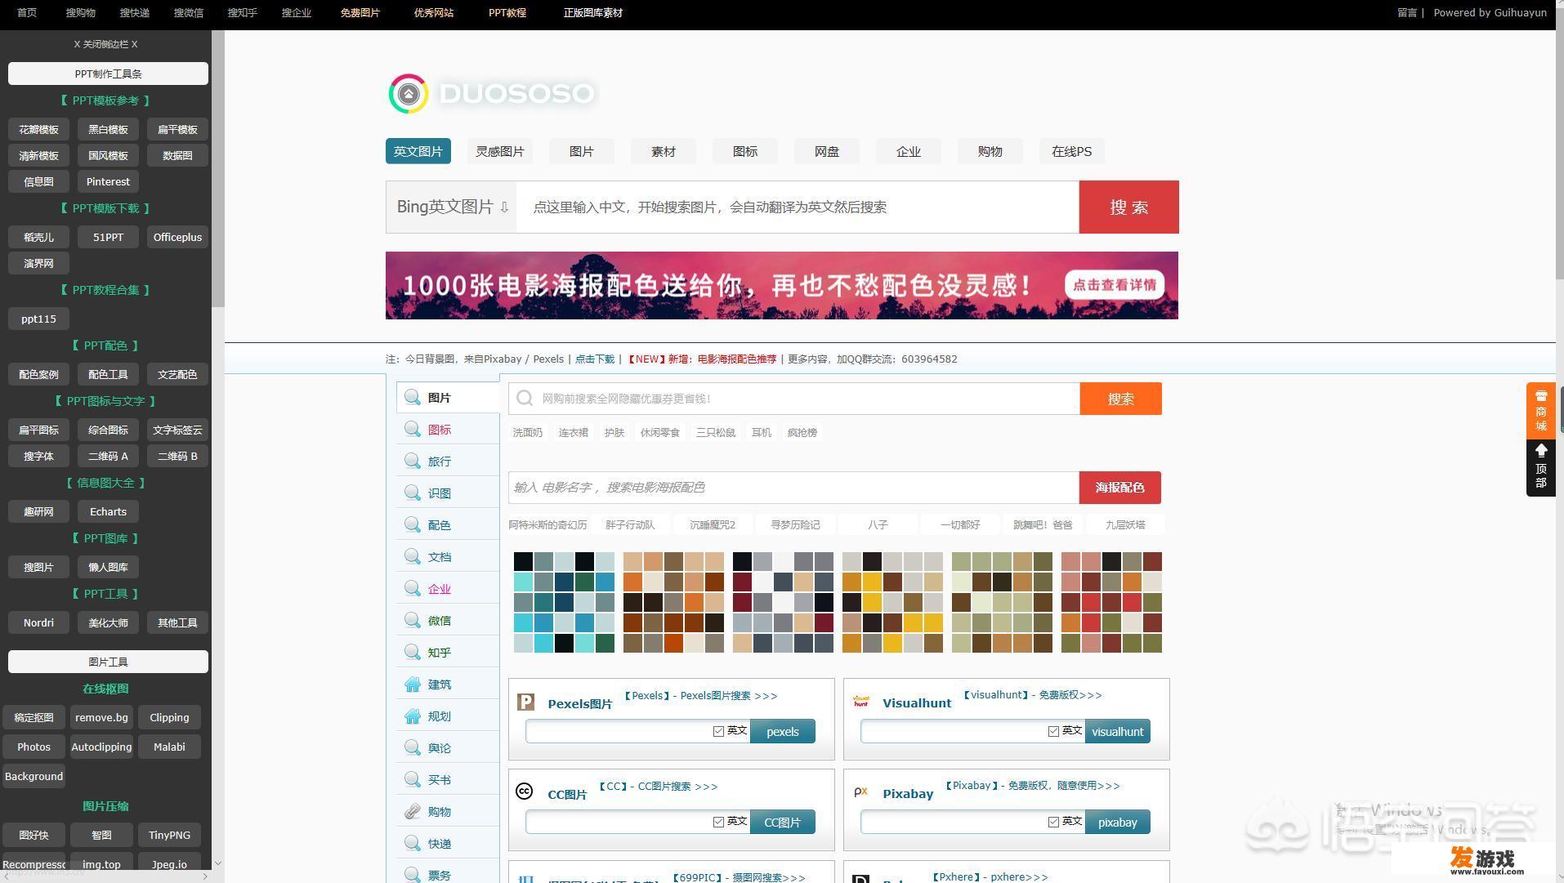This screenshot has height=883, width=1564.
Task: Click the magnifier icon beside 图片 category
Action: click(x=413, y=397)
